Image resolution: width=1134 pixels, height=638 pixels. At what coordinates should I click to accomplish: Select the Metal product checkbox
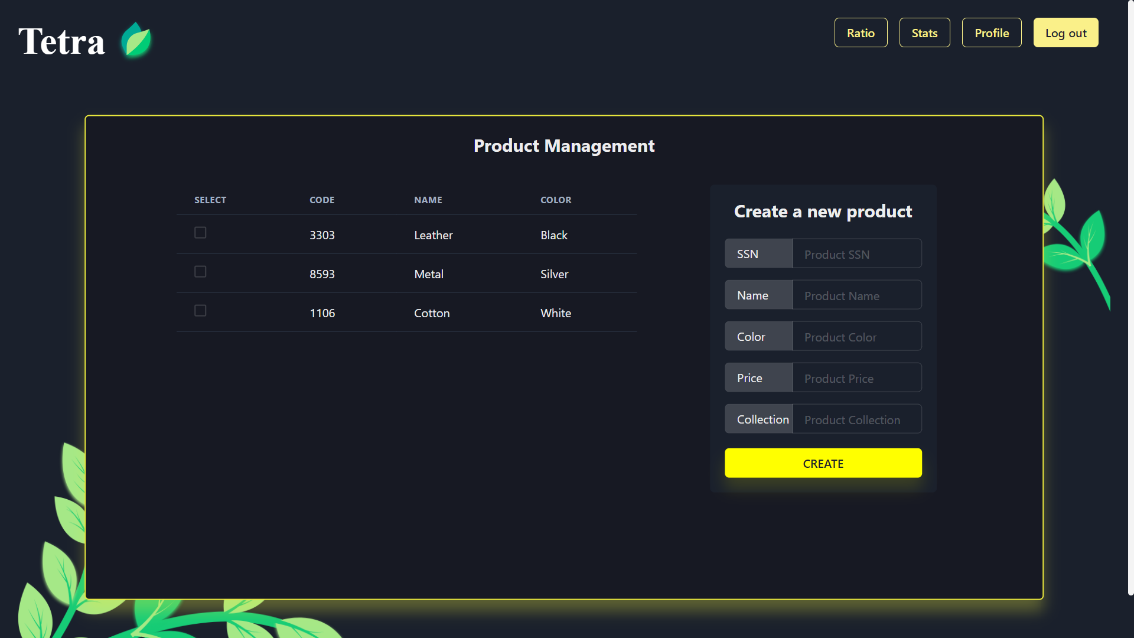(200, 272)
